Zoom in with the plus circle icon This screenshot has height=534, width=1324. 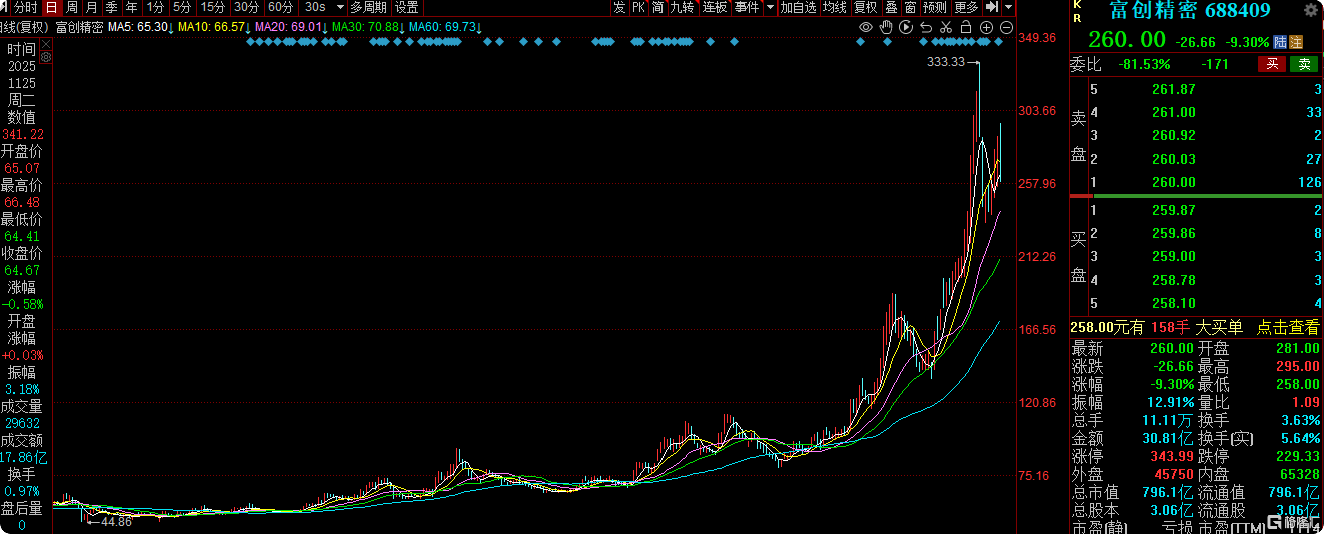pyautogui.click(x=986, y=27)
